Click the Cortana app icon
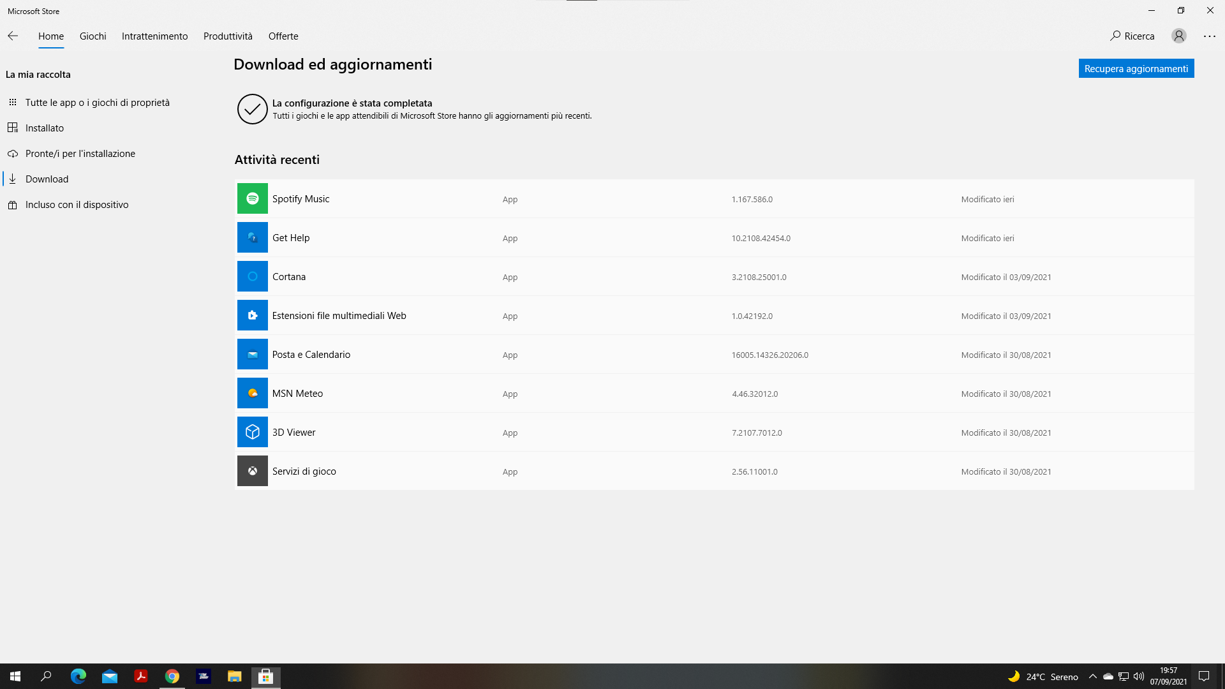Viewport: 1225px width, 689px height. [x=252, y=276]
